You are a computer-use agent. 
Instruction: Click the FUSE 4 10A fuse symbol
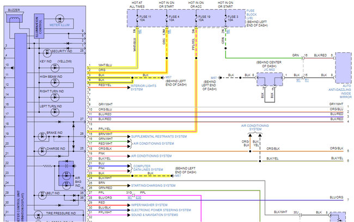[167, 18]
